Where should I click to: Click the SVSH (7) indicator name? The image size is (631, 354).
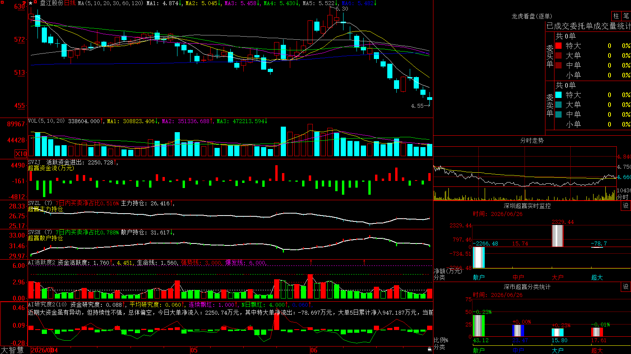click(x=40, y=232)
